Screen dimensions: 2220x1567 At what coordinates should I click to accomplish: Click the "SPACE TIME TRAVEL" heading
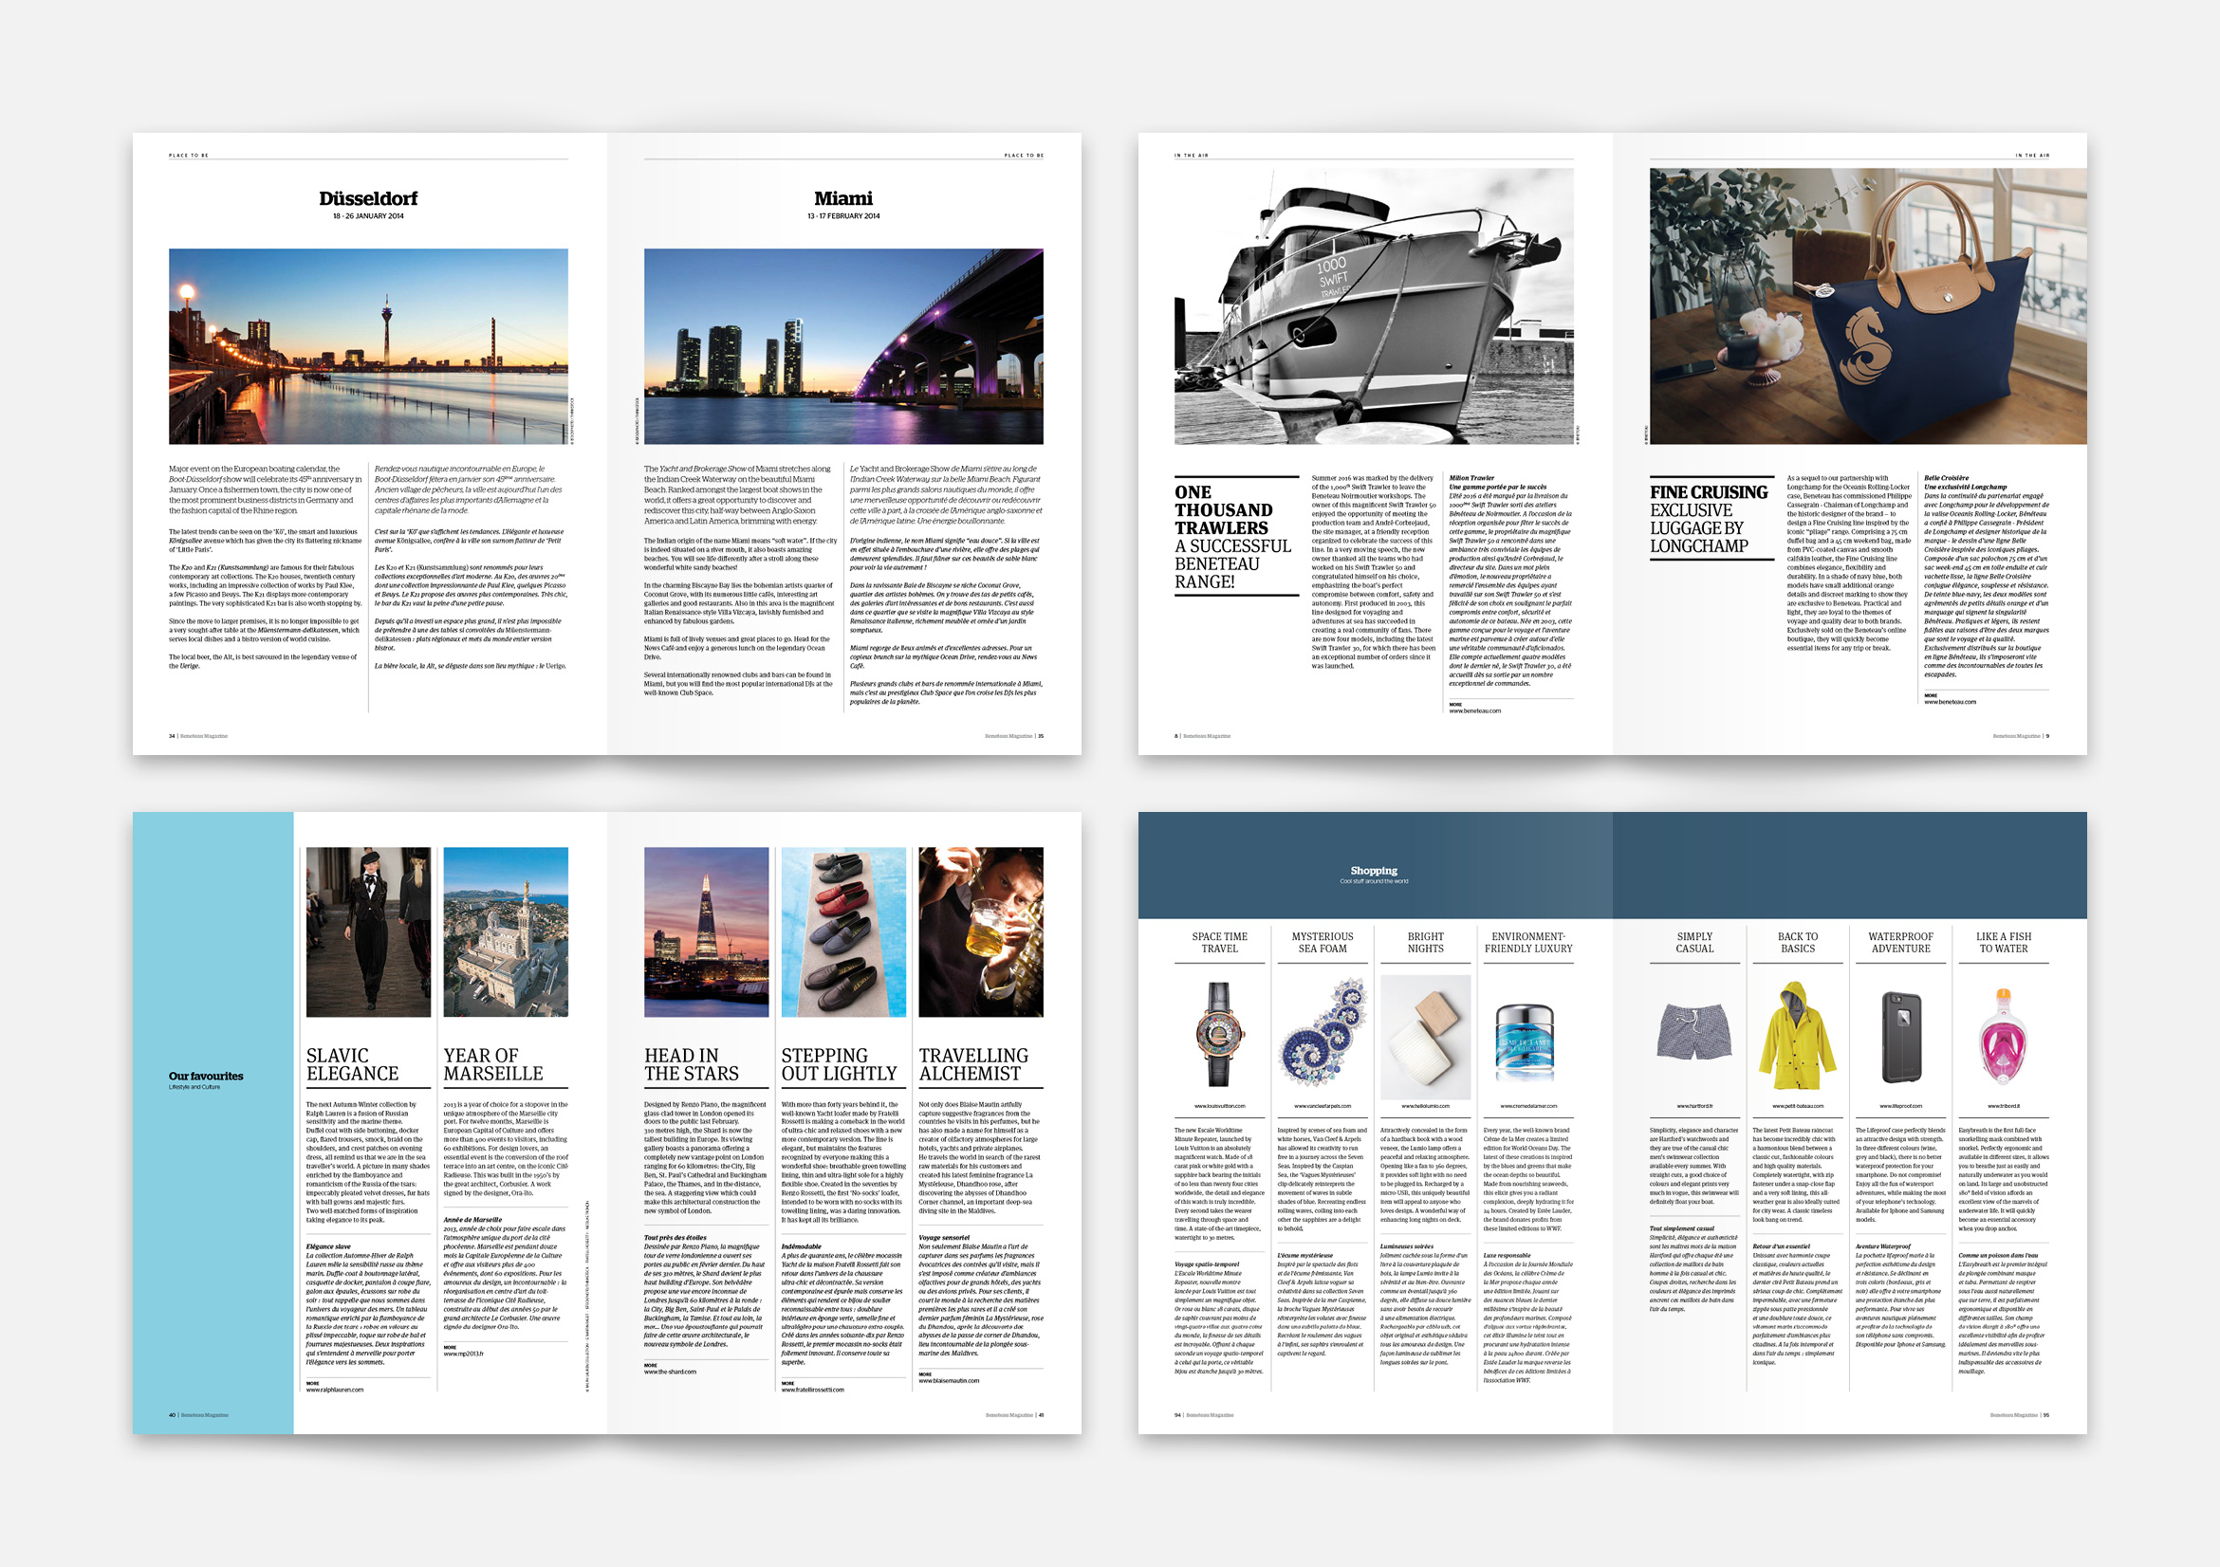tap(1219, 943)
